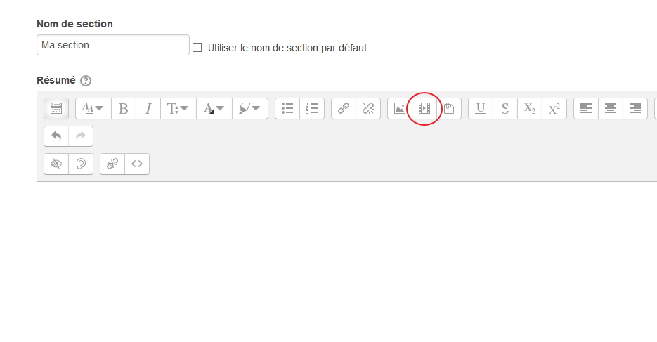Insert a hyperlink with the link icon
Image resolution: width=657 pixels, height=342 pixels.
click(x=343, y=108)
